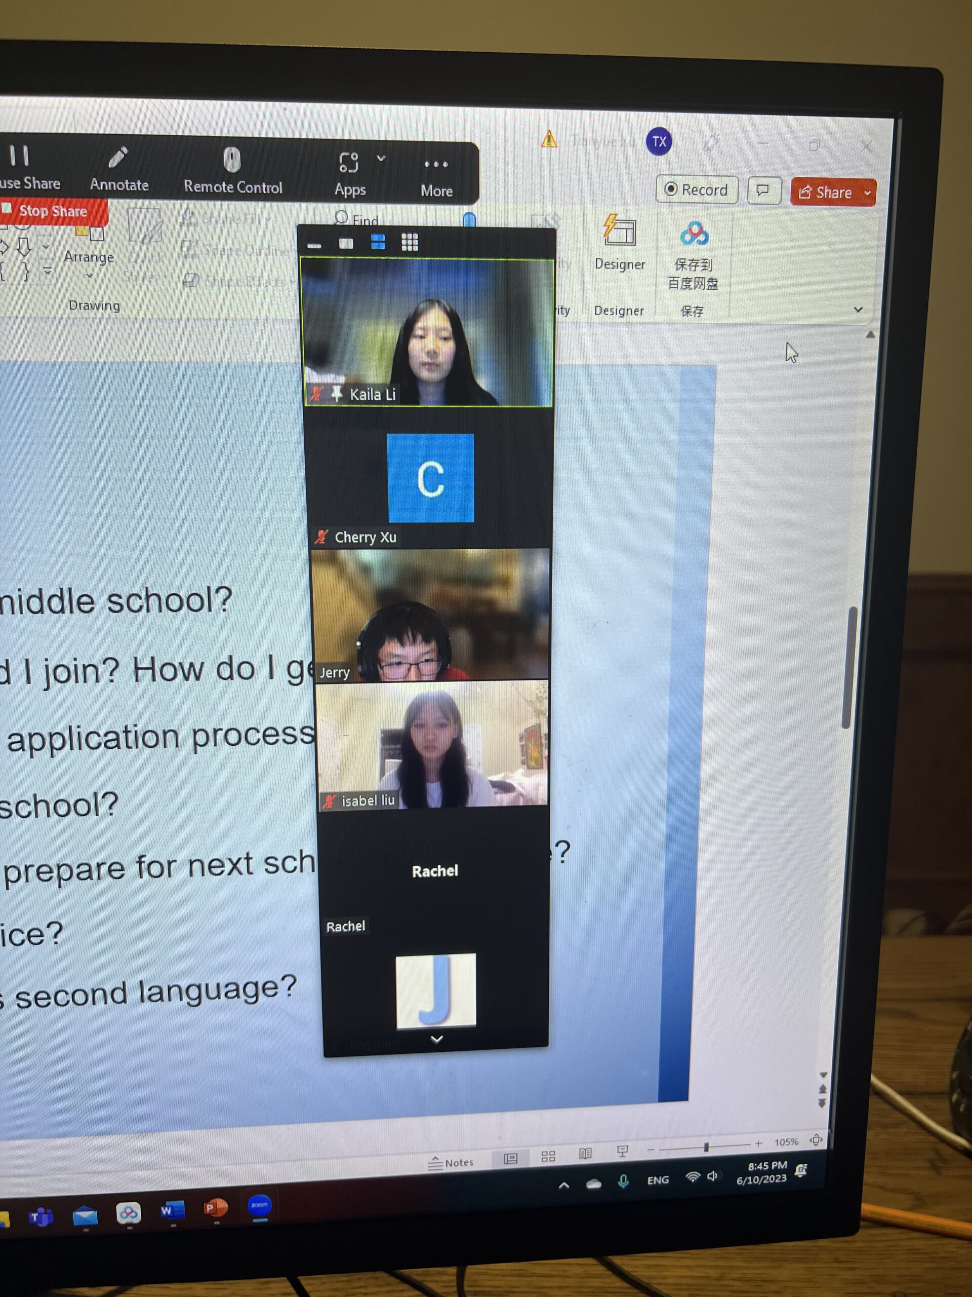The width and height of the screenshot is (972, 1297).
Task: Click the microphone tray icon
Action: tap(623, 1181)
